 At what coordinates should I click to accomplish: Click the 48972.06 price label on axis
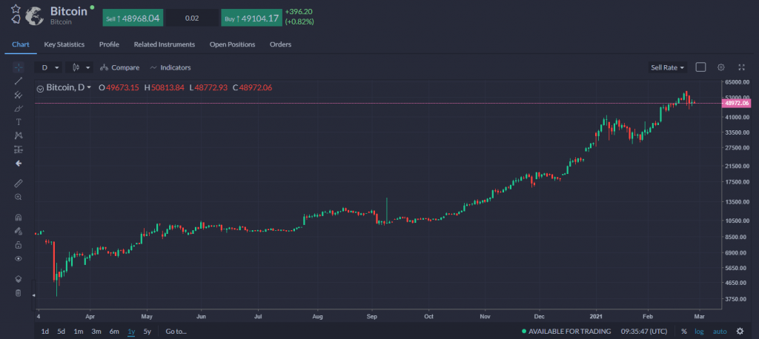736,103
